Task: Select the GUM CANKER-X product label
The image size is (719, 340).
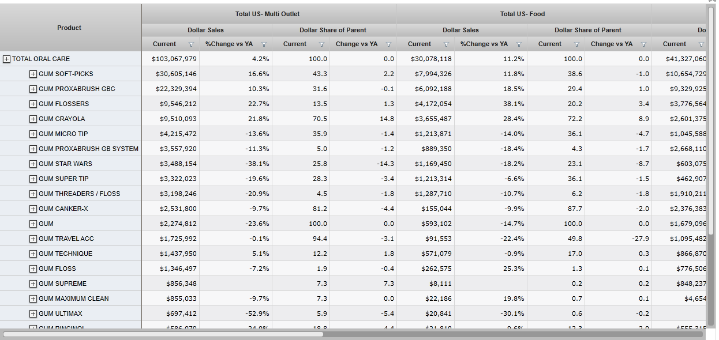Action: (63, 209)
